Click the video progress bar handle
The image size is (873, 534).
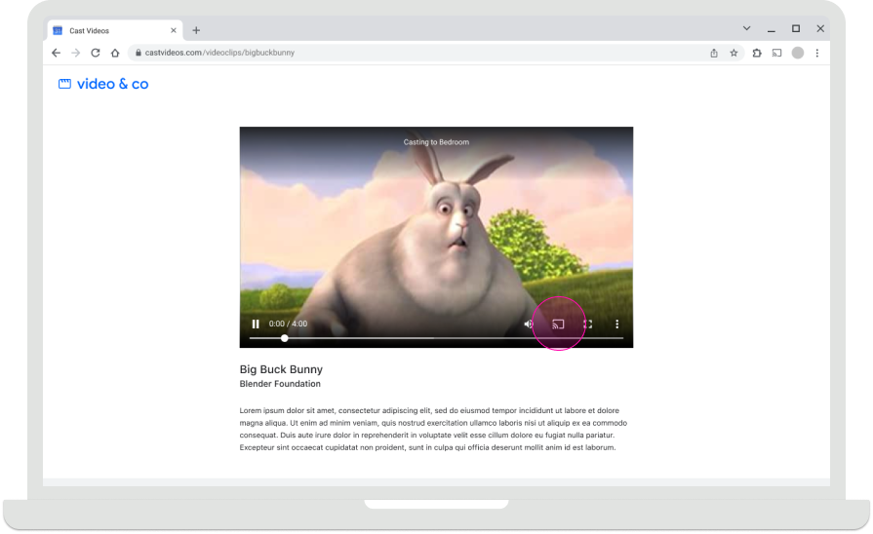click(285, 338)
